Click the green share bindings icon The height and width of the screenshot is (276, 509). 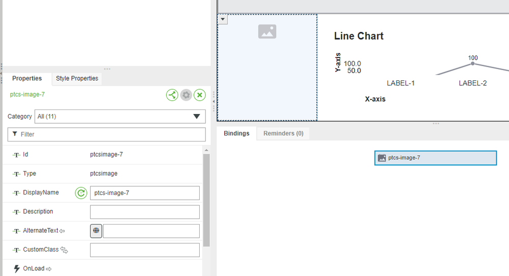coord(172,95)
